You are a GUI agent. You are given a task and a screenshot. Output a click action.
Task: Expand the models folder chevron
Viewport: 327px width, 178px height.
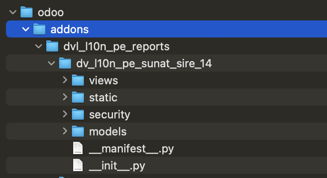point(65,131)
